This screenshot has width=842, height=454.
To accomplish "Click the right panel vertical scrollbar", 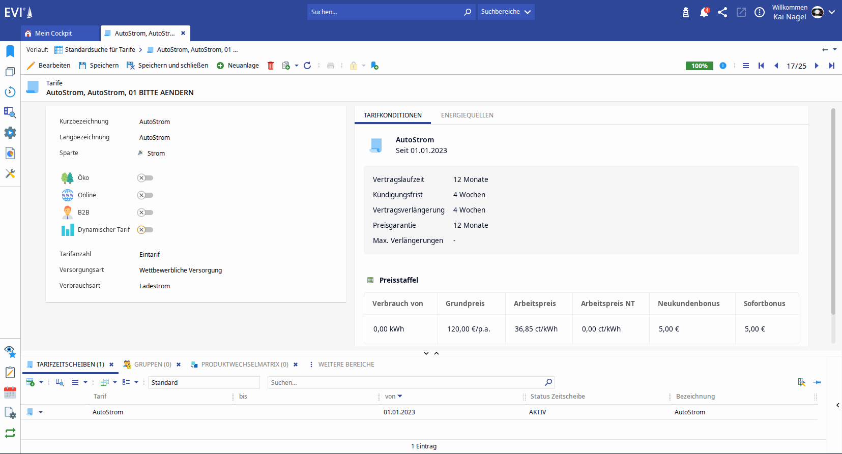I will pos(833,211).
